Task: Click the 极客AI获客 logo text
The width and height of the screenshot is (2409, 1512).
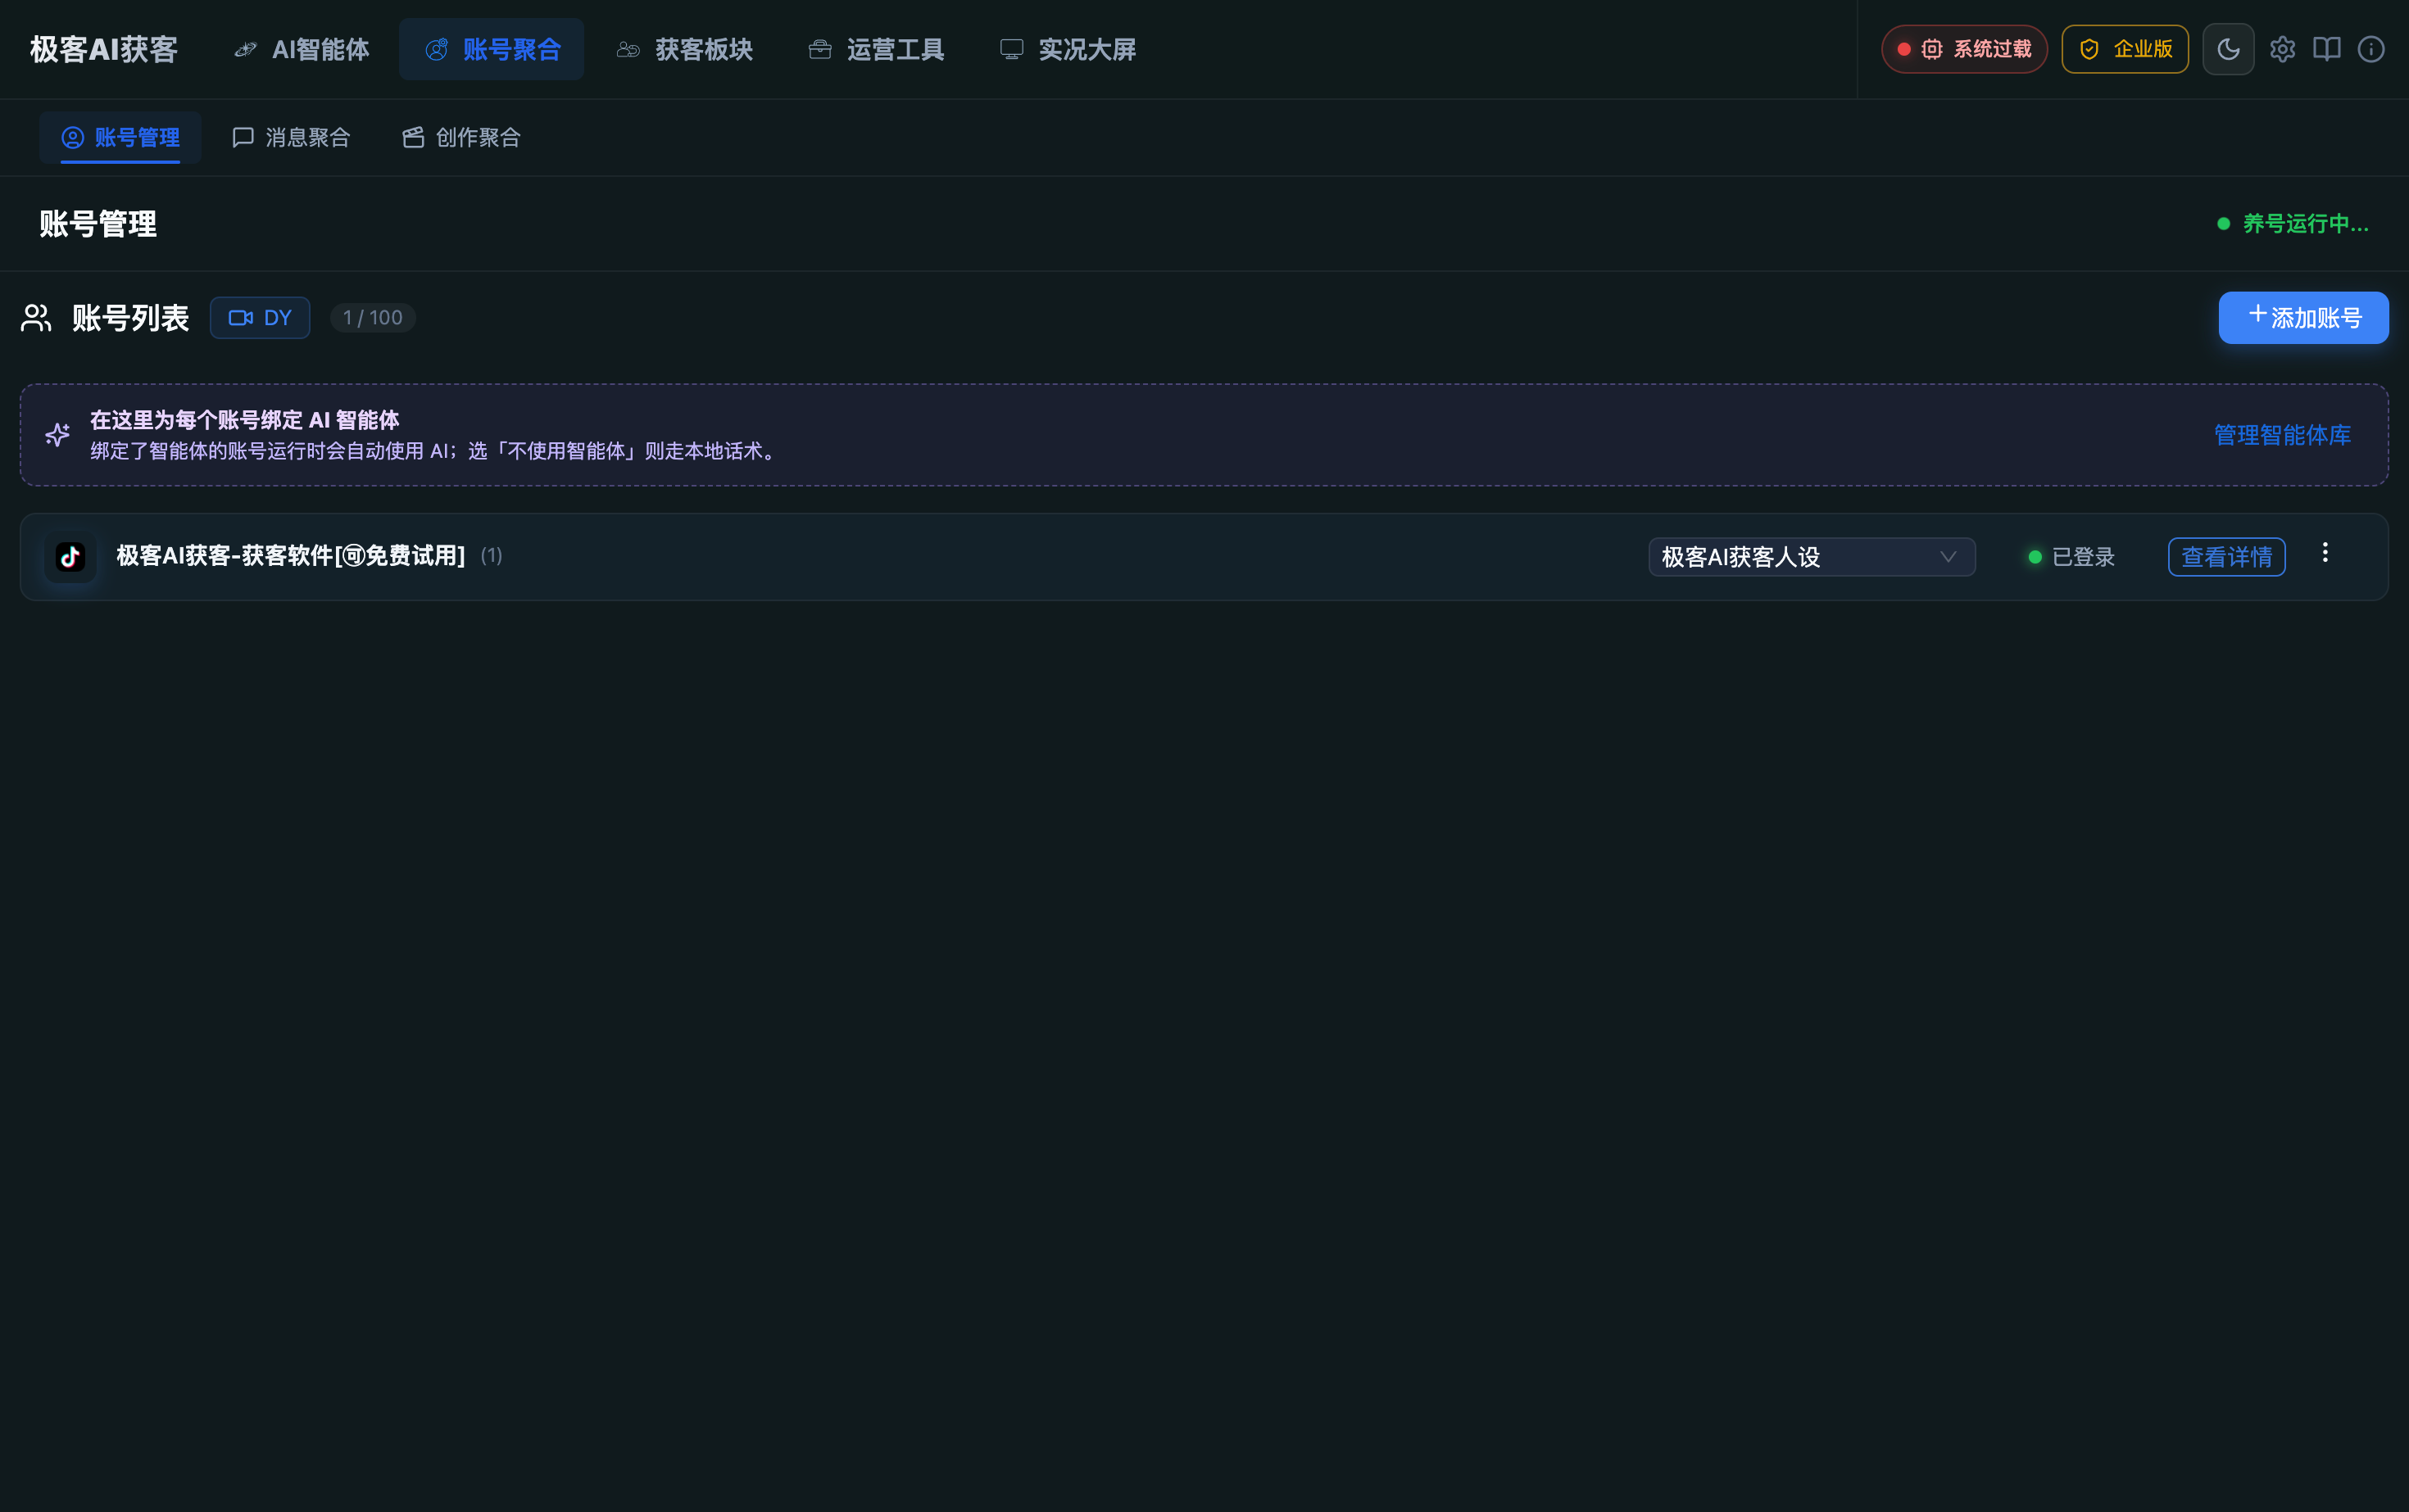Action: [104, 49]
